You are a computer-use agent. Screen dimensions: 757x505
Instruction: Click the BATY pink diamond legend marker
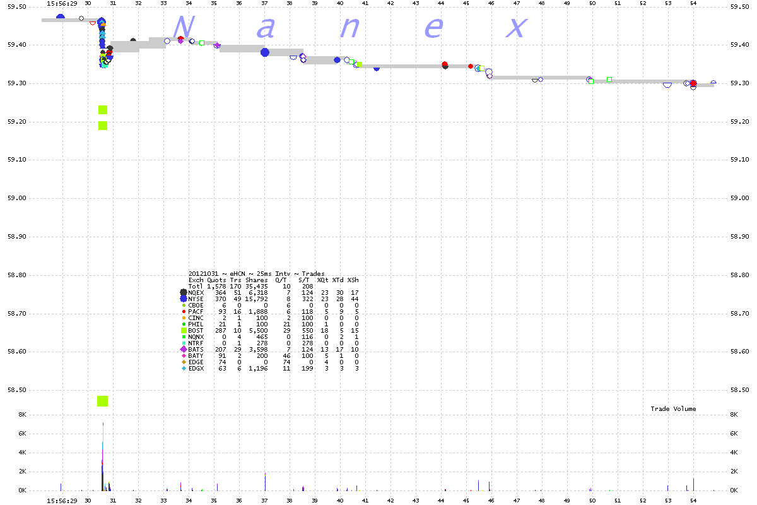click(184, 355)
